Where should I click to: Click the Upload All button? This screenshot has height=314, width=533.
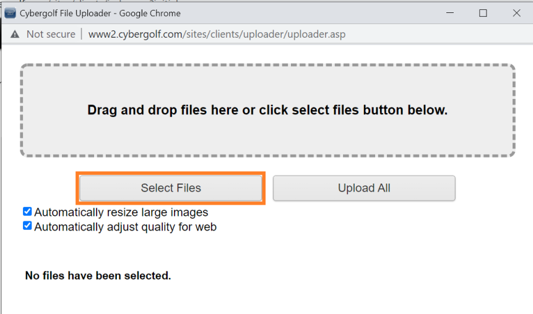[364, 188]
